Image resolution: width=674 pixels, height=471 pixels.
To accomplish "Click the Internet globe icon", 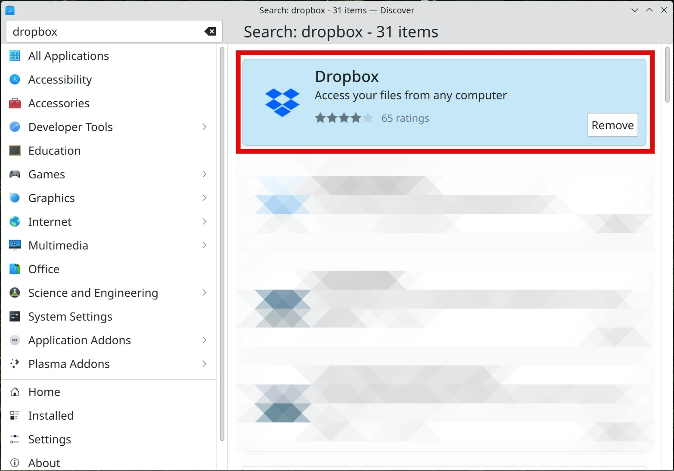I will click(15, 221).
